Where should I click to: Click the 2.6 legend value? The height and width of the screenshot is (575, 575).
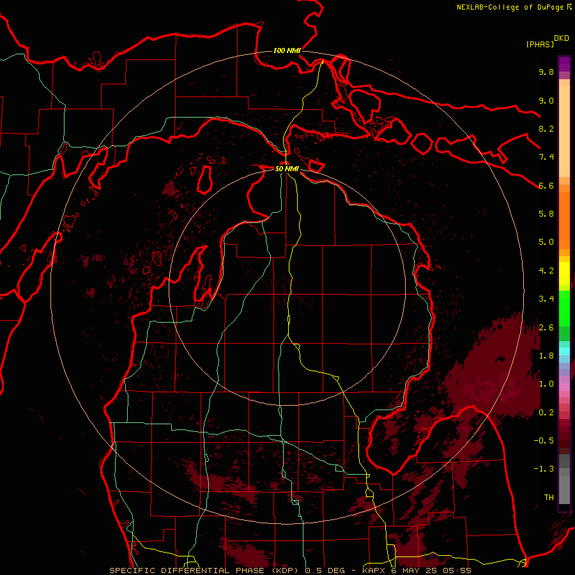546,328
